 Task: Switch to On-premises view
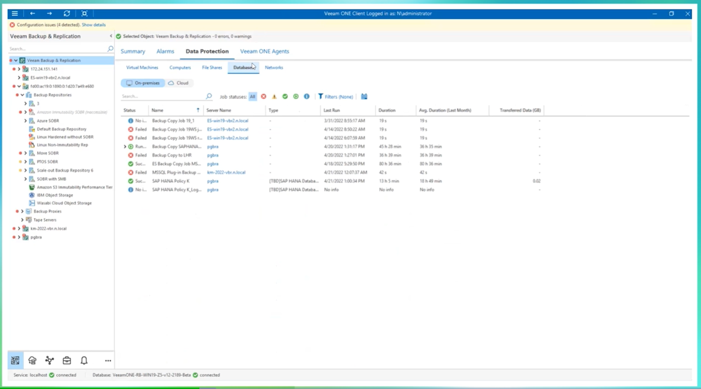click(143, 83)
